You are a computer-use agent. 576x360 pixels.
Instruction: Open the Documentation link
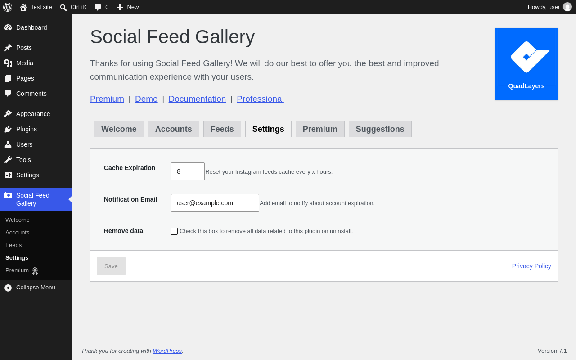tap(197, 99)
